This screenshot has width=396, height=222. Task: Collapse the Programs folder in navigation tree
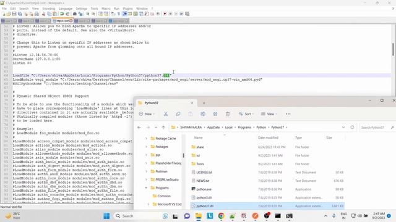pos(146,187)
